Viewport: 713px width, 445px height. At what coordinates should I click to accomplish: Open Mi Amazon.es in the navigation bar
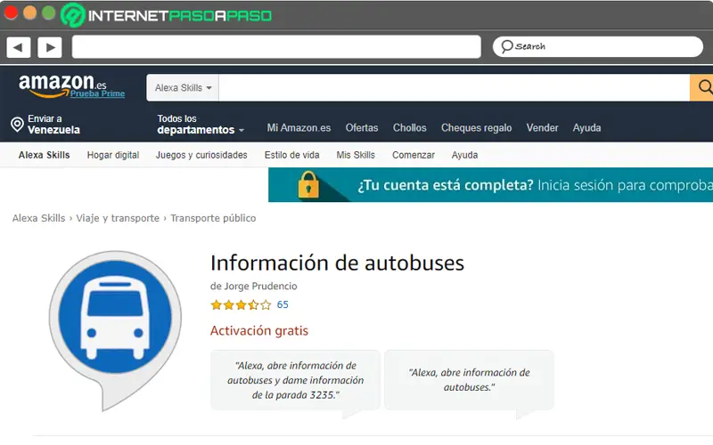pos(299,128)
